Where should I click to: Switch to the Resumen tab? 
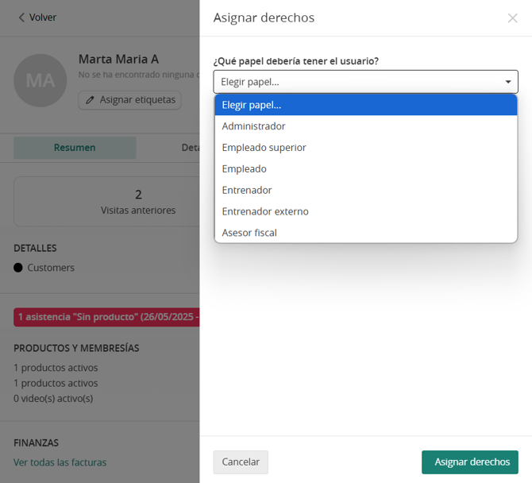click(x=75, y=148)
